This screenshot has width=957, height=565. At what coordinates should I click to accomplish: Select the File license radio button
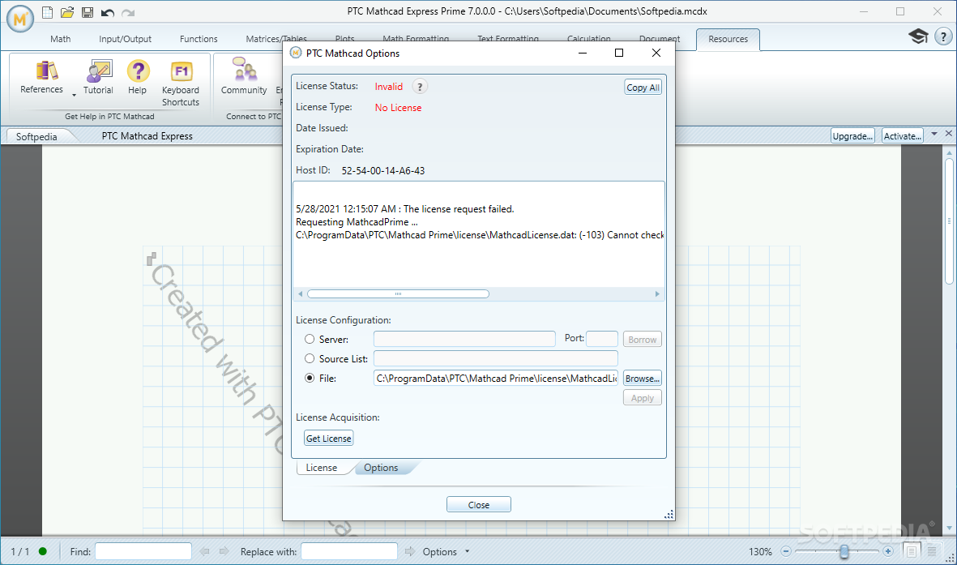(310, 378)
